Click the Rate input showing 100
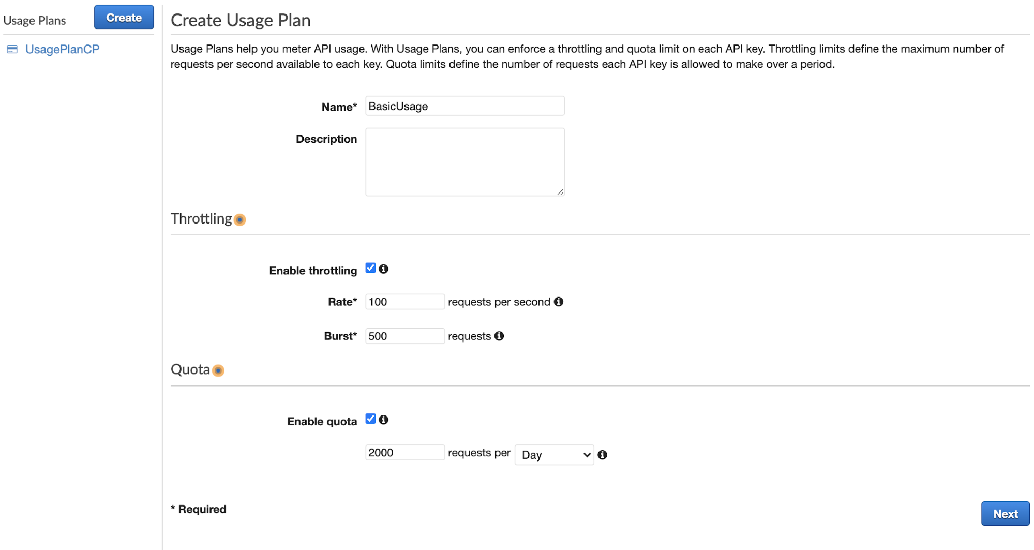Image resolution: width=1034 pixels, height=550 pixels. click(404, 302)
